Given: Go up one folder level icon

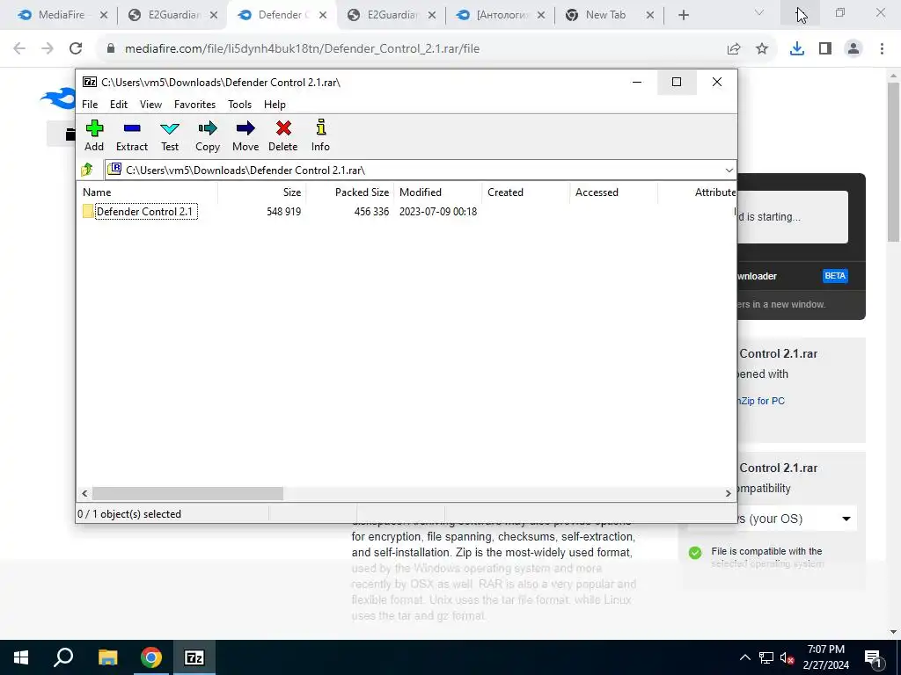Looking at the screenshot, I should 87,170.
